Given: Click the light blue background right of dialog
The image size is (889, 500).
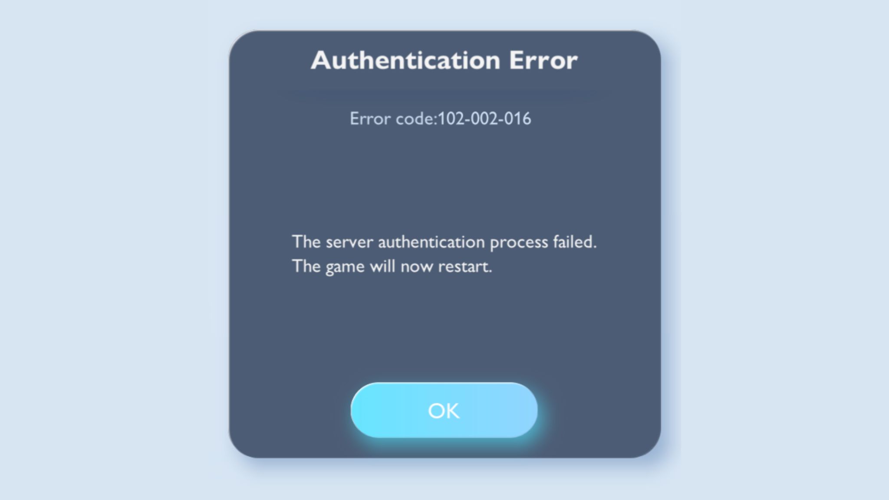Looking at the screenshot, I should [x=777, y=250].
